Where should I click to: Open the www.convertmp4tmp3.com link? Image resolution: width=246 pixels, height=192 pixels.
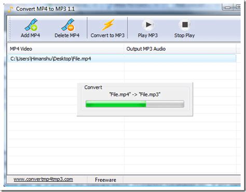43,179
